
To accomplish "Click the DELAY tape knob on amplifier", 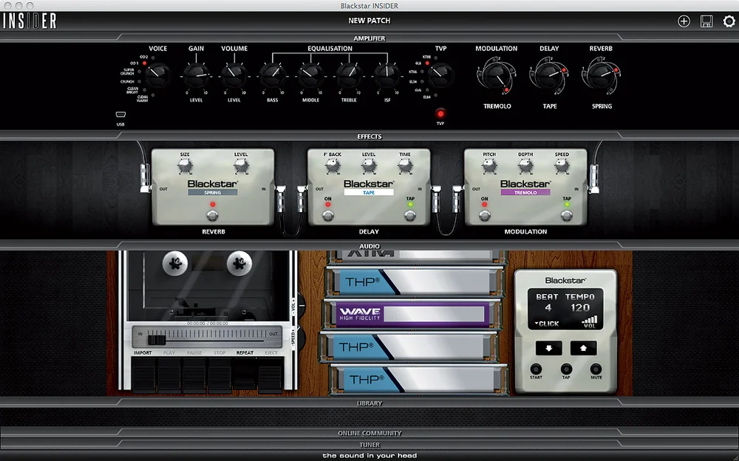I will (549, 75).
